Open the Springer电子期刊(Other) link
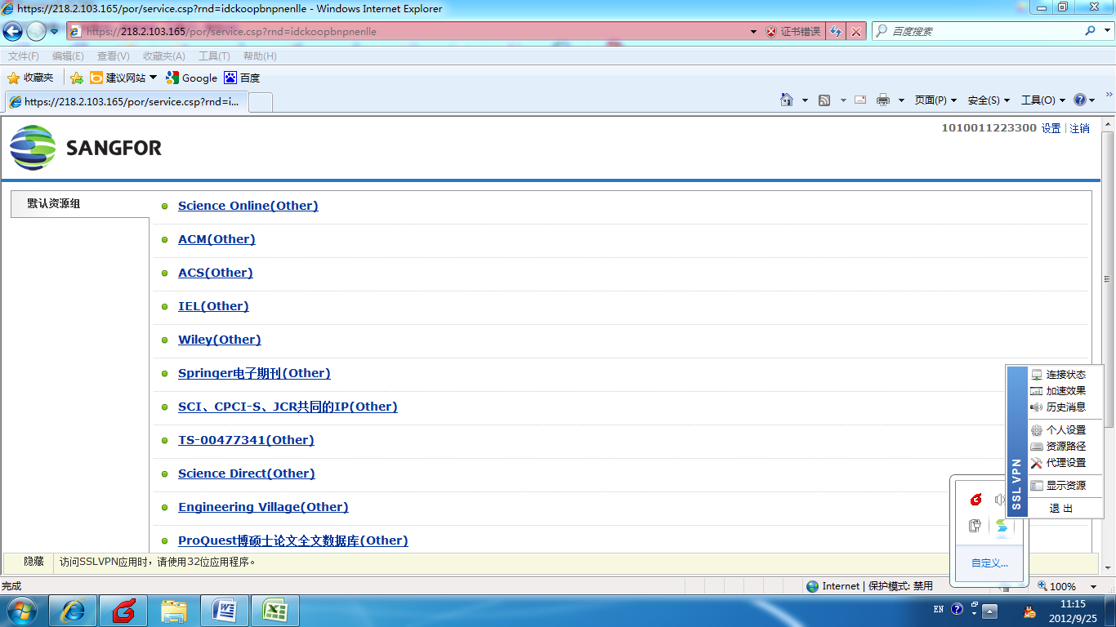The height and width of the screenshot is (627, 1116). point(254,373)
